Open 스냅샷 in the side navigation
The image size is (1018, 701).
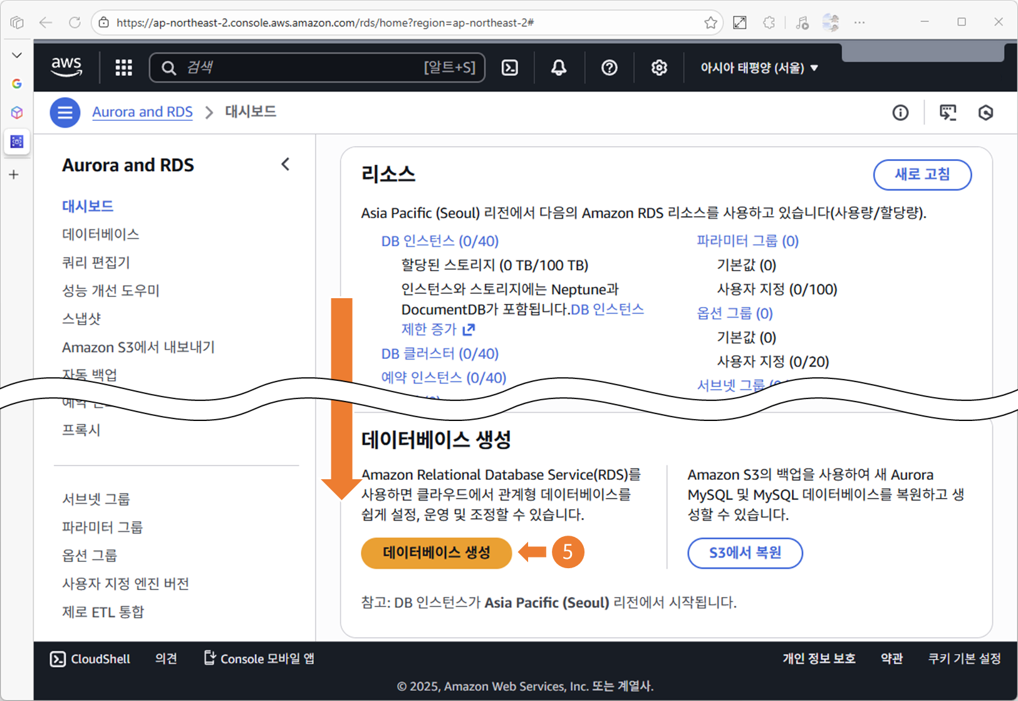point(81,319)
